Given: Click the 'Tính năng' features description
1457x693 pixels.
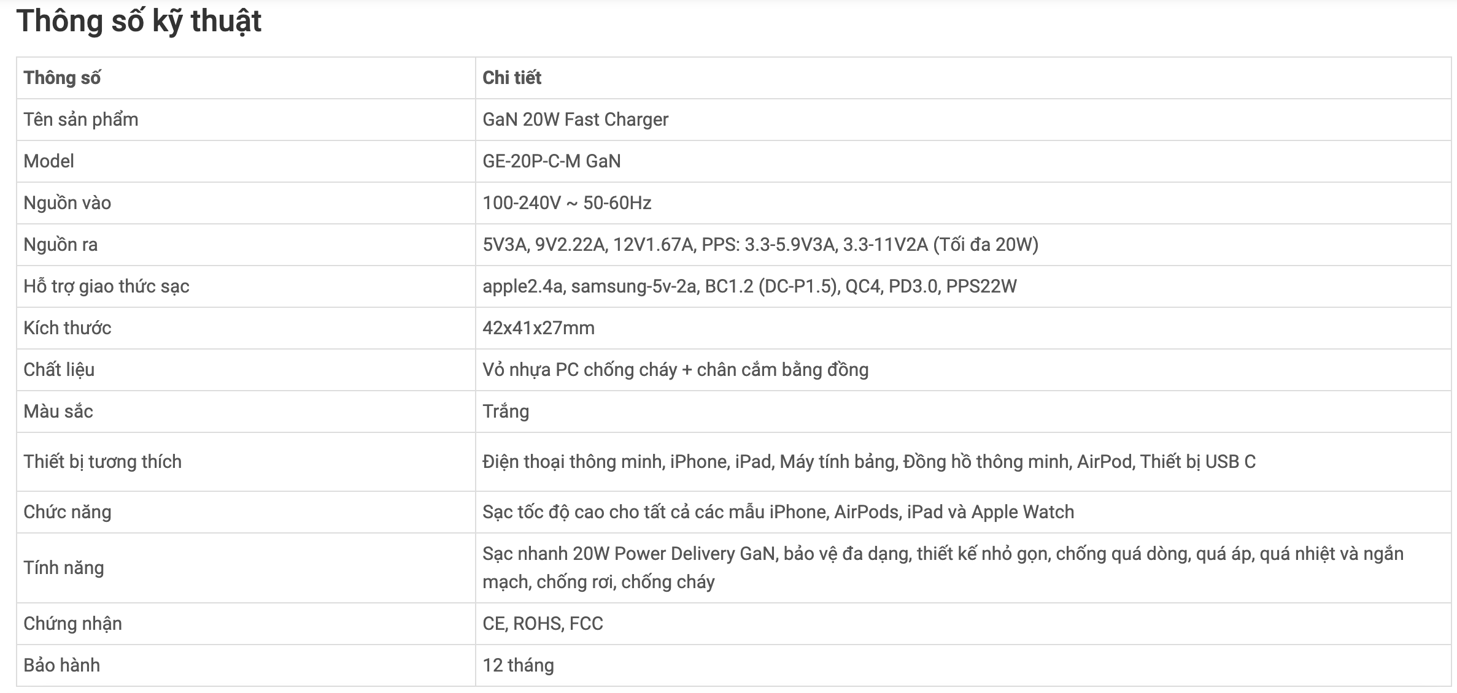Looking at the screenshot, I should (x=943, y=568).
